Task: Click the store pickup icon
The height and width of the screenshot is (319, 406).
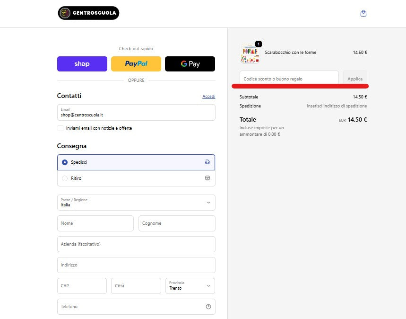Action: tap(207, 178)
